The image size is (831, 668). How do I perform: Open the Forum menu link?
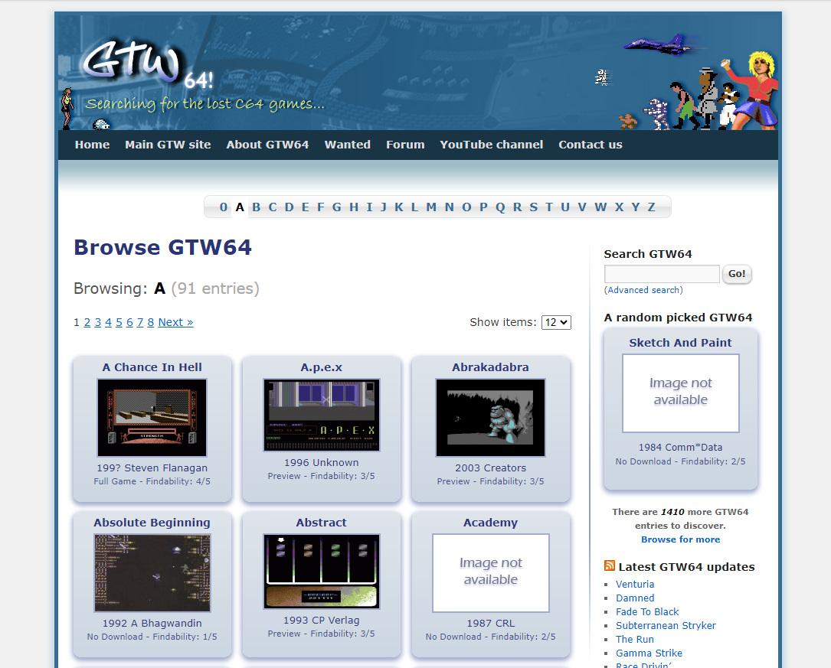click(405, 145)
